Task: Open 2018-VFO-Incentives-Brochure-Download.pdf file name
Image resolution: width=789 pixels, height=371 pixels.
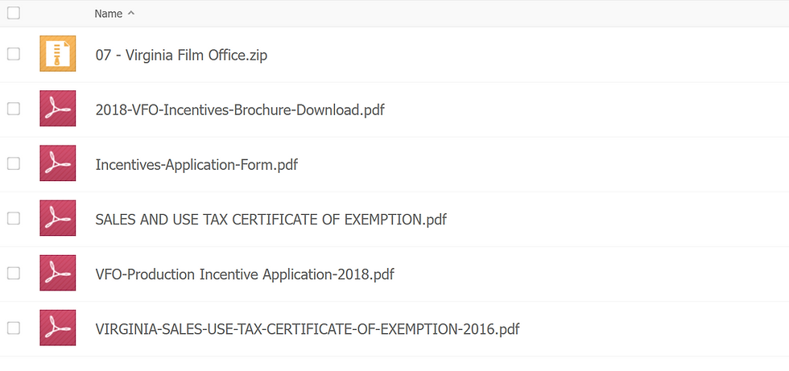Action: pyautogui.click(x=240, y=109)
